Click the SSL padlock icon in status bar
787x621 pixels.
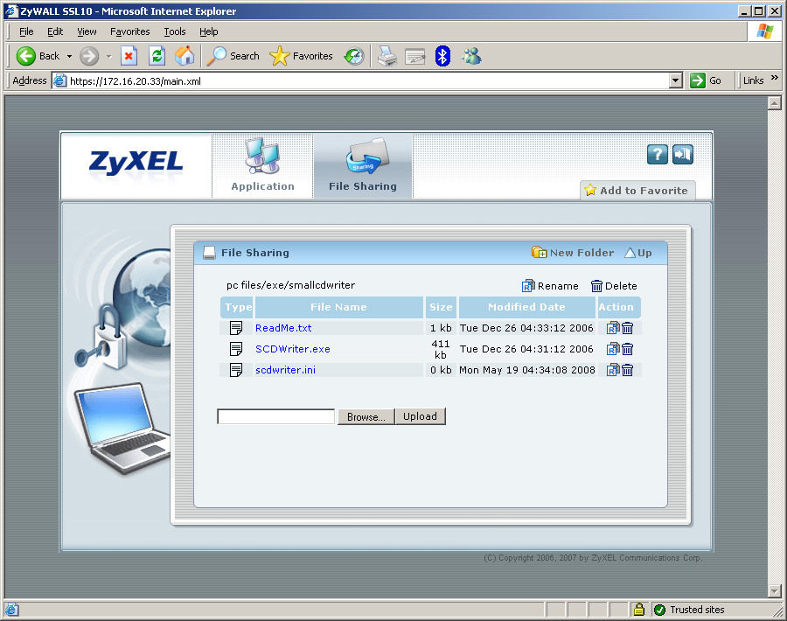point(639,610)
